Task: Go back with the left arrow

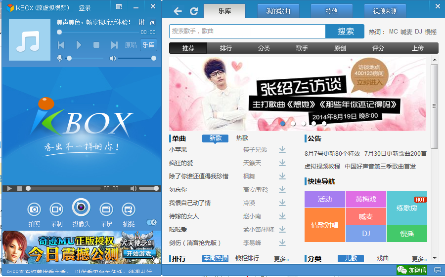Action: [x=178, y=11]
